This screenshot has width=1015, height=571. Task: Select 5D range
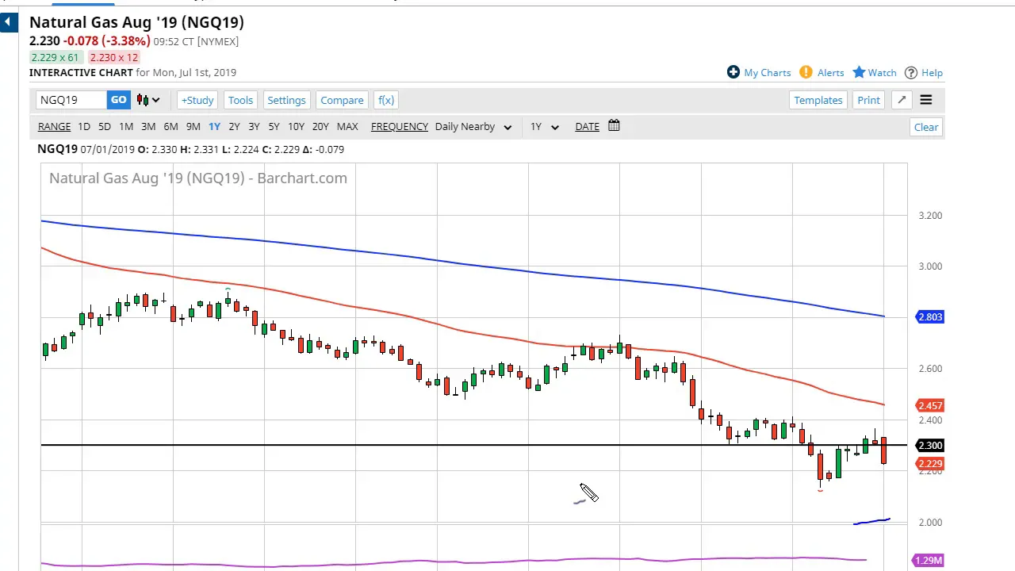105,127
